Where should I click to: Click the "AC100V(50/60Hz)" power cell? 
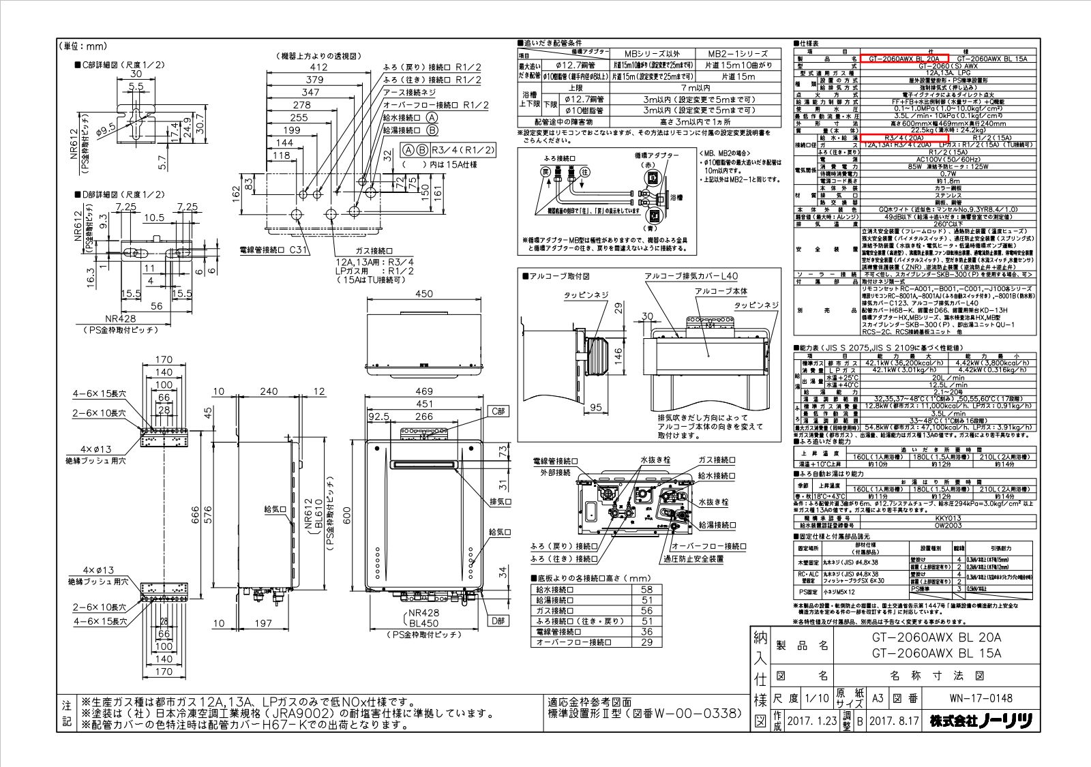[x=949, y=159]
